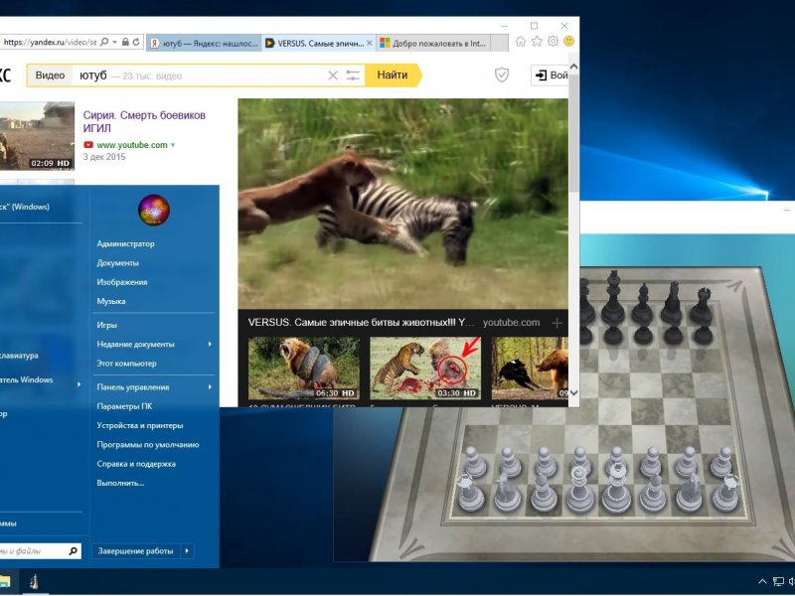Refresh the page with the reload icon

pyautogui.click(x=136, y=42)
